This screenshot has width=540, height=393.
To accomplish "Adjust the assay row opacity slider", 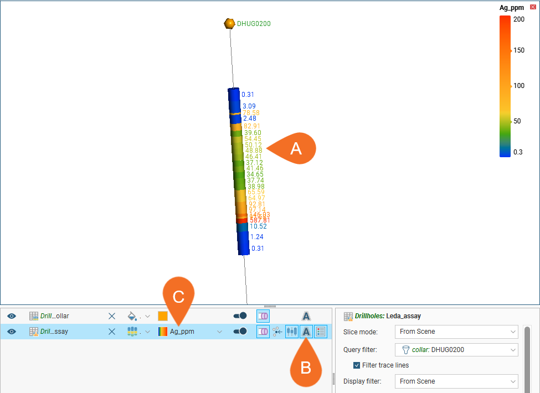I will click(x=240, y=332).
